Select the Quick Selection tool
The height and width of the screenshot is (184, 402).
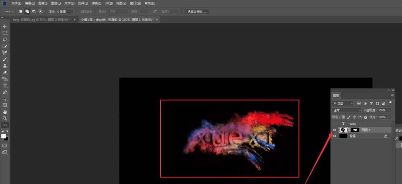[5, 46]
